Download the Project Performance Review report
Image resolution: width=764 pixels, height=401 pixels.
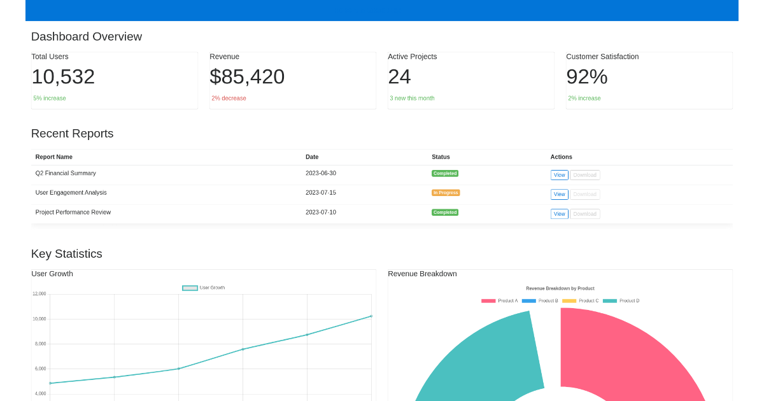pos(584,213)
